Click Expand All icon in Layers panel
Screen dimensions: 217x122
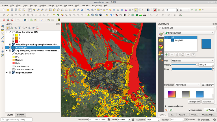coord(29,28)
